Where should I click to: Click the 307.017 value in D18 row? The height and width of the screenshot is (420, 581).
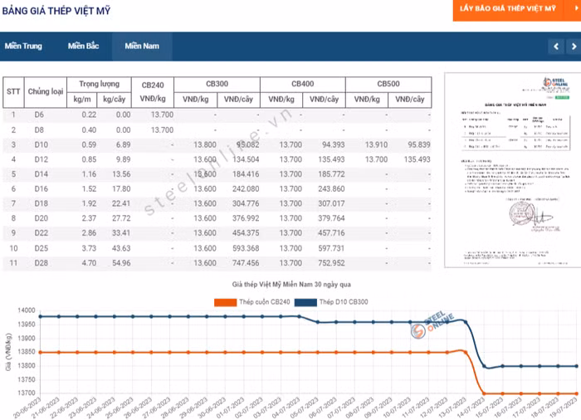pos(331,203)
